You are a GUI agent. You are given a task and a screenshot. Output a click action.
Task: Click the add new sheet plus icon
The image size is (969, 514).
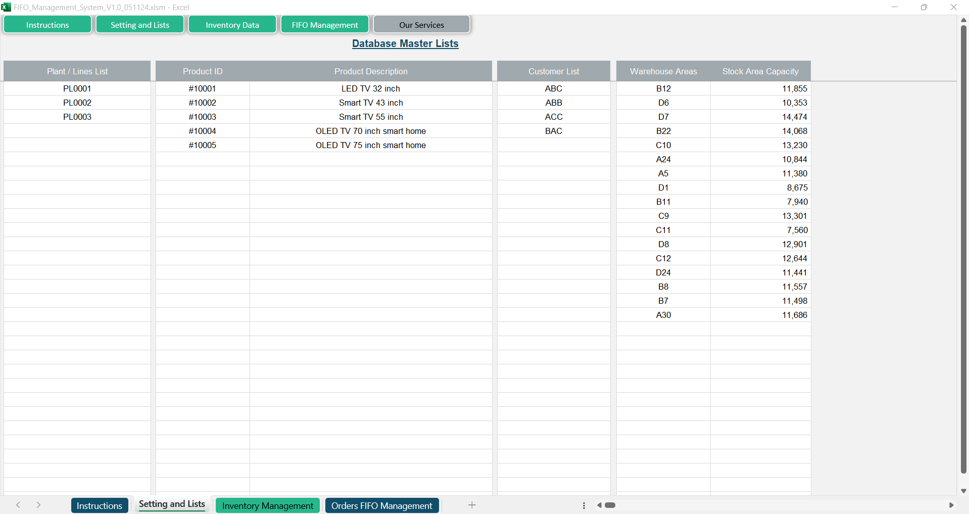(x=471, y=505)
